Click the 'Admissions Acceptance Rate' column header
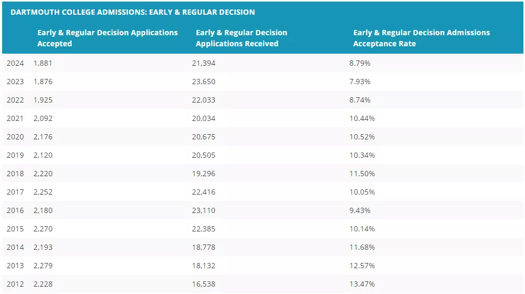The height and width of the screenshot is (294, 525). point(421,38)
